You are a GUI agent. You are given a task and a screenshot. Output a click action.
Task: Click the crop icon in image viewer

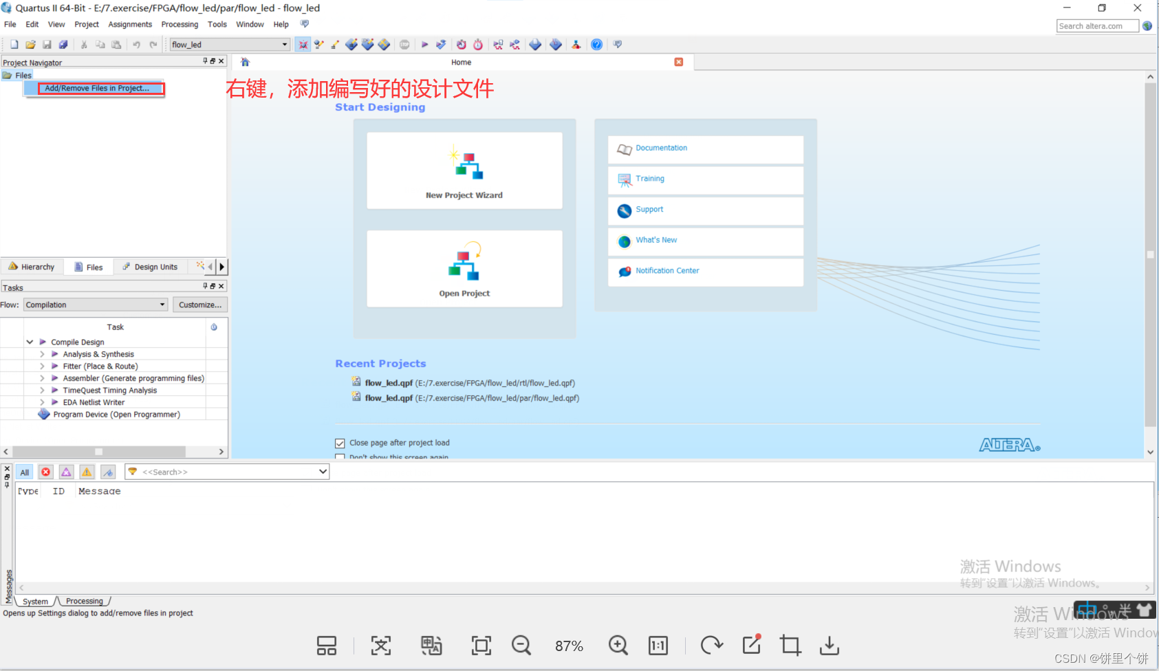click(790, 646)
